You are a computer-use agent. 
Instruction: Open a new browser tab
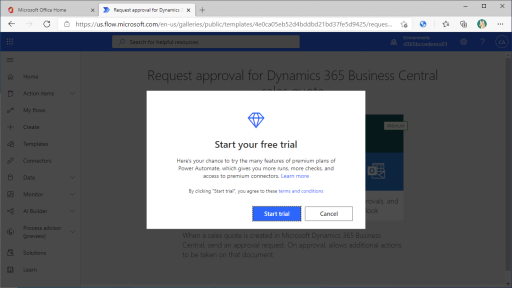click(202, 10)
